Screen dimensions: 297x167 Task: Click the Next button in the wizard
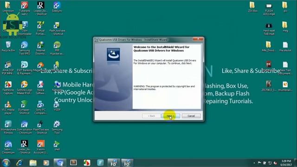(x=170, y=116)
